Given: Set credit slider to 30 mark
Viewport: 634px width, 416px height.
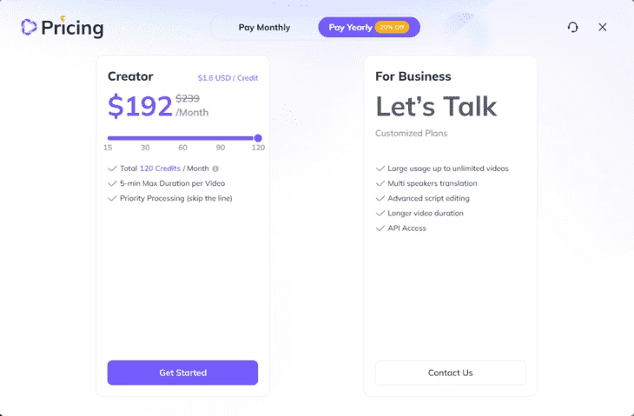Looking at the screenshot, I should pos(145,138).
